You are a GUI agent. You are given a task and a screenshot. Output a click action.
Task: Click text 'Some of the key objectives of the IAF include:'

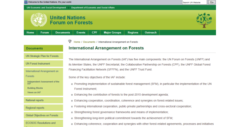point(97,77)
